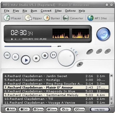
Task: Click the round volume knob
Action: [x=66, y=58]
